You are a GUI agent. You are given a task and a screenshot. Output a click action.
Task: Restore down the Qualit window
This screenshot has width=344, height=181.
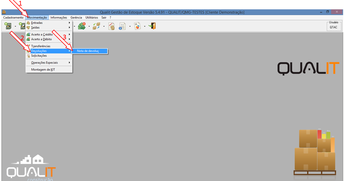coord(328,12)
